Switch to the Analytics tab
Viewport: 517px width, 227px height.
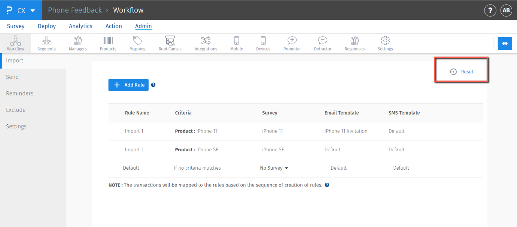[80, 26]
